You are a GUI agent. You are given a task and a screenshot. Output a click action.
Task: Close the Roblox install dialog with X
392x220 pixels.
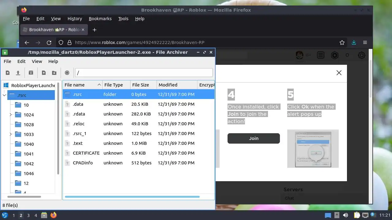[x=339, y=73]
